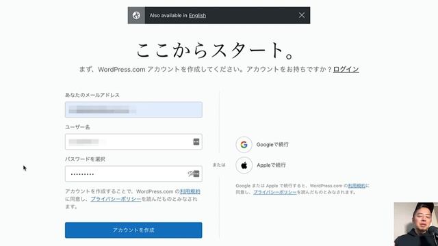The height and width of the screenshot is (246, 438).
Task: Open プライバシーポリシー link under the form
Action: pos(116,199)
